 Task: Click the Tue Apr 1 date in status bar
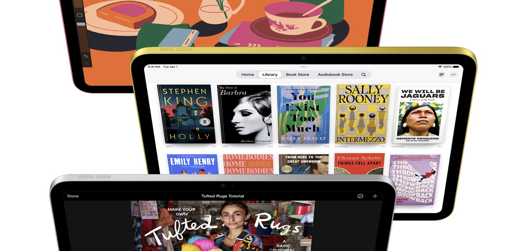pyautogui.click(x=171, y=67)
